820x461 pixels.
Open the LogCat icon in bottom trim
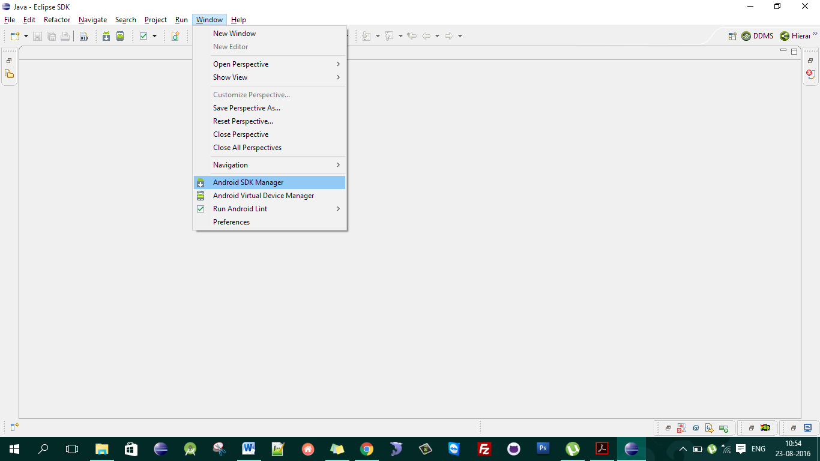click(765, 428)
